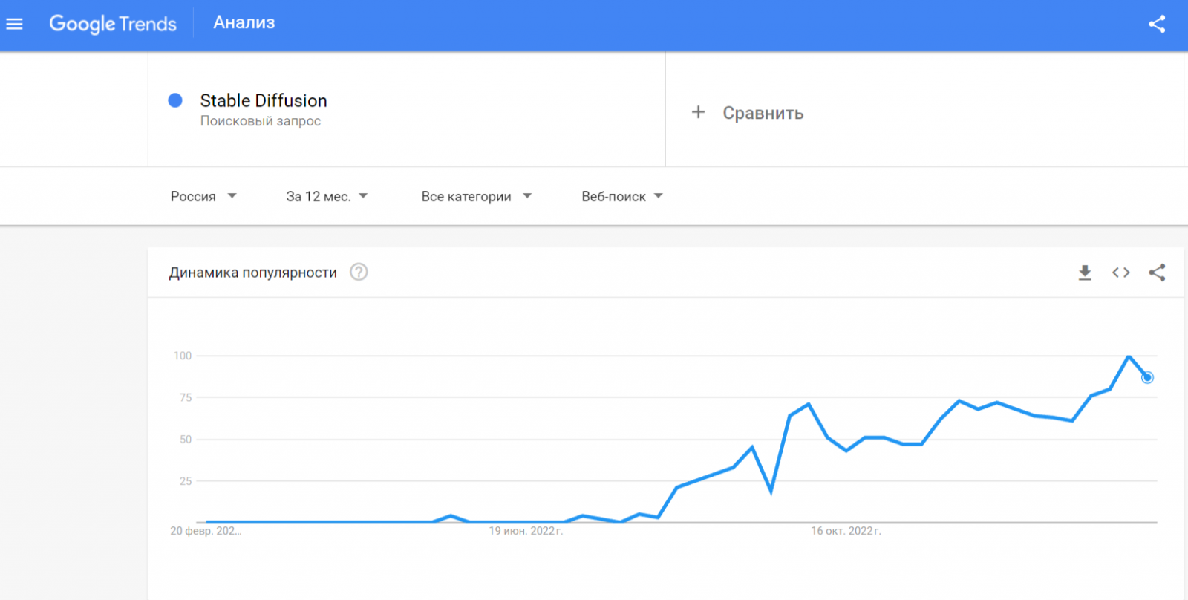
Task: Open the hamburger main menu
Action: [x=15, y=25]
